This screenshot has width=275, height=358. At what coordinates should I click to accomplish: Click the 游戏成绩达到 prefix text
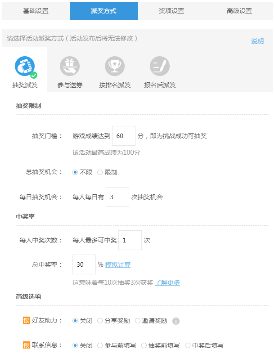coord(91,136)
